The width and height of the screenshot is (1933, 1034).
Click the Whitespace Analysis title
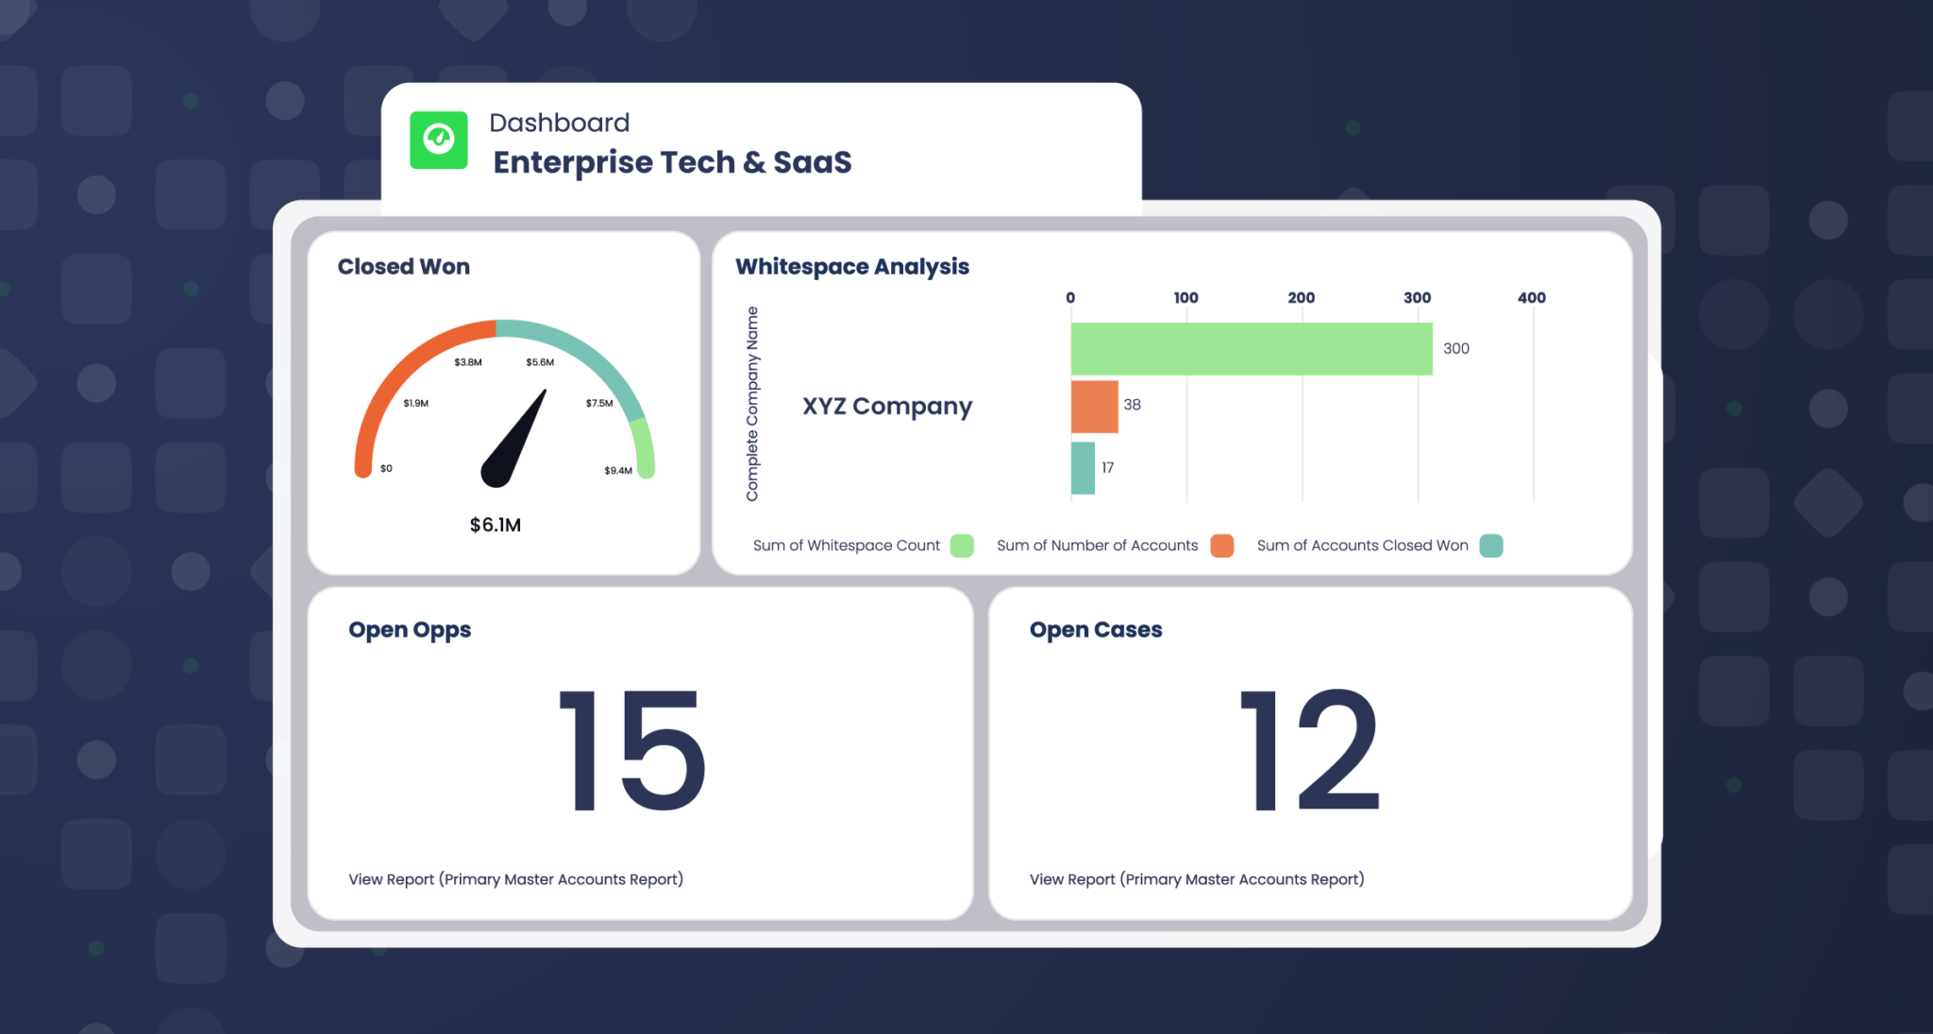[852, 267]
